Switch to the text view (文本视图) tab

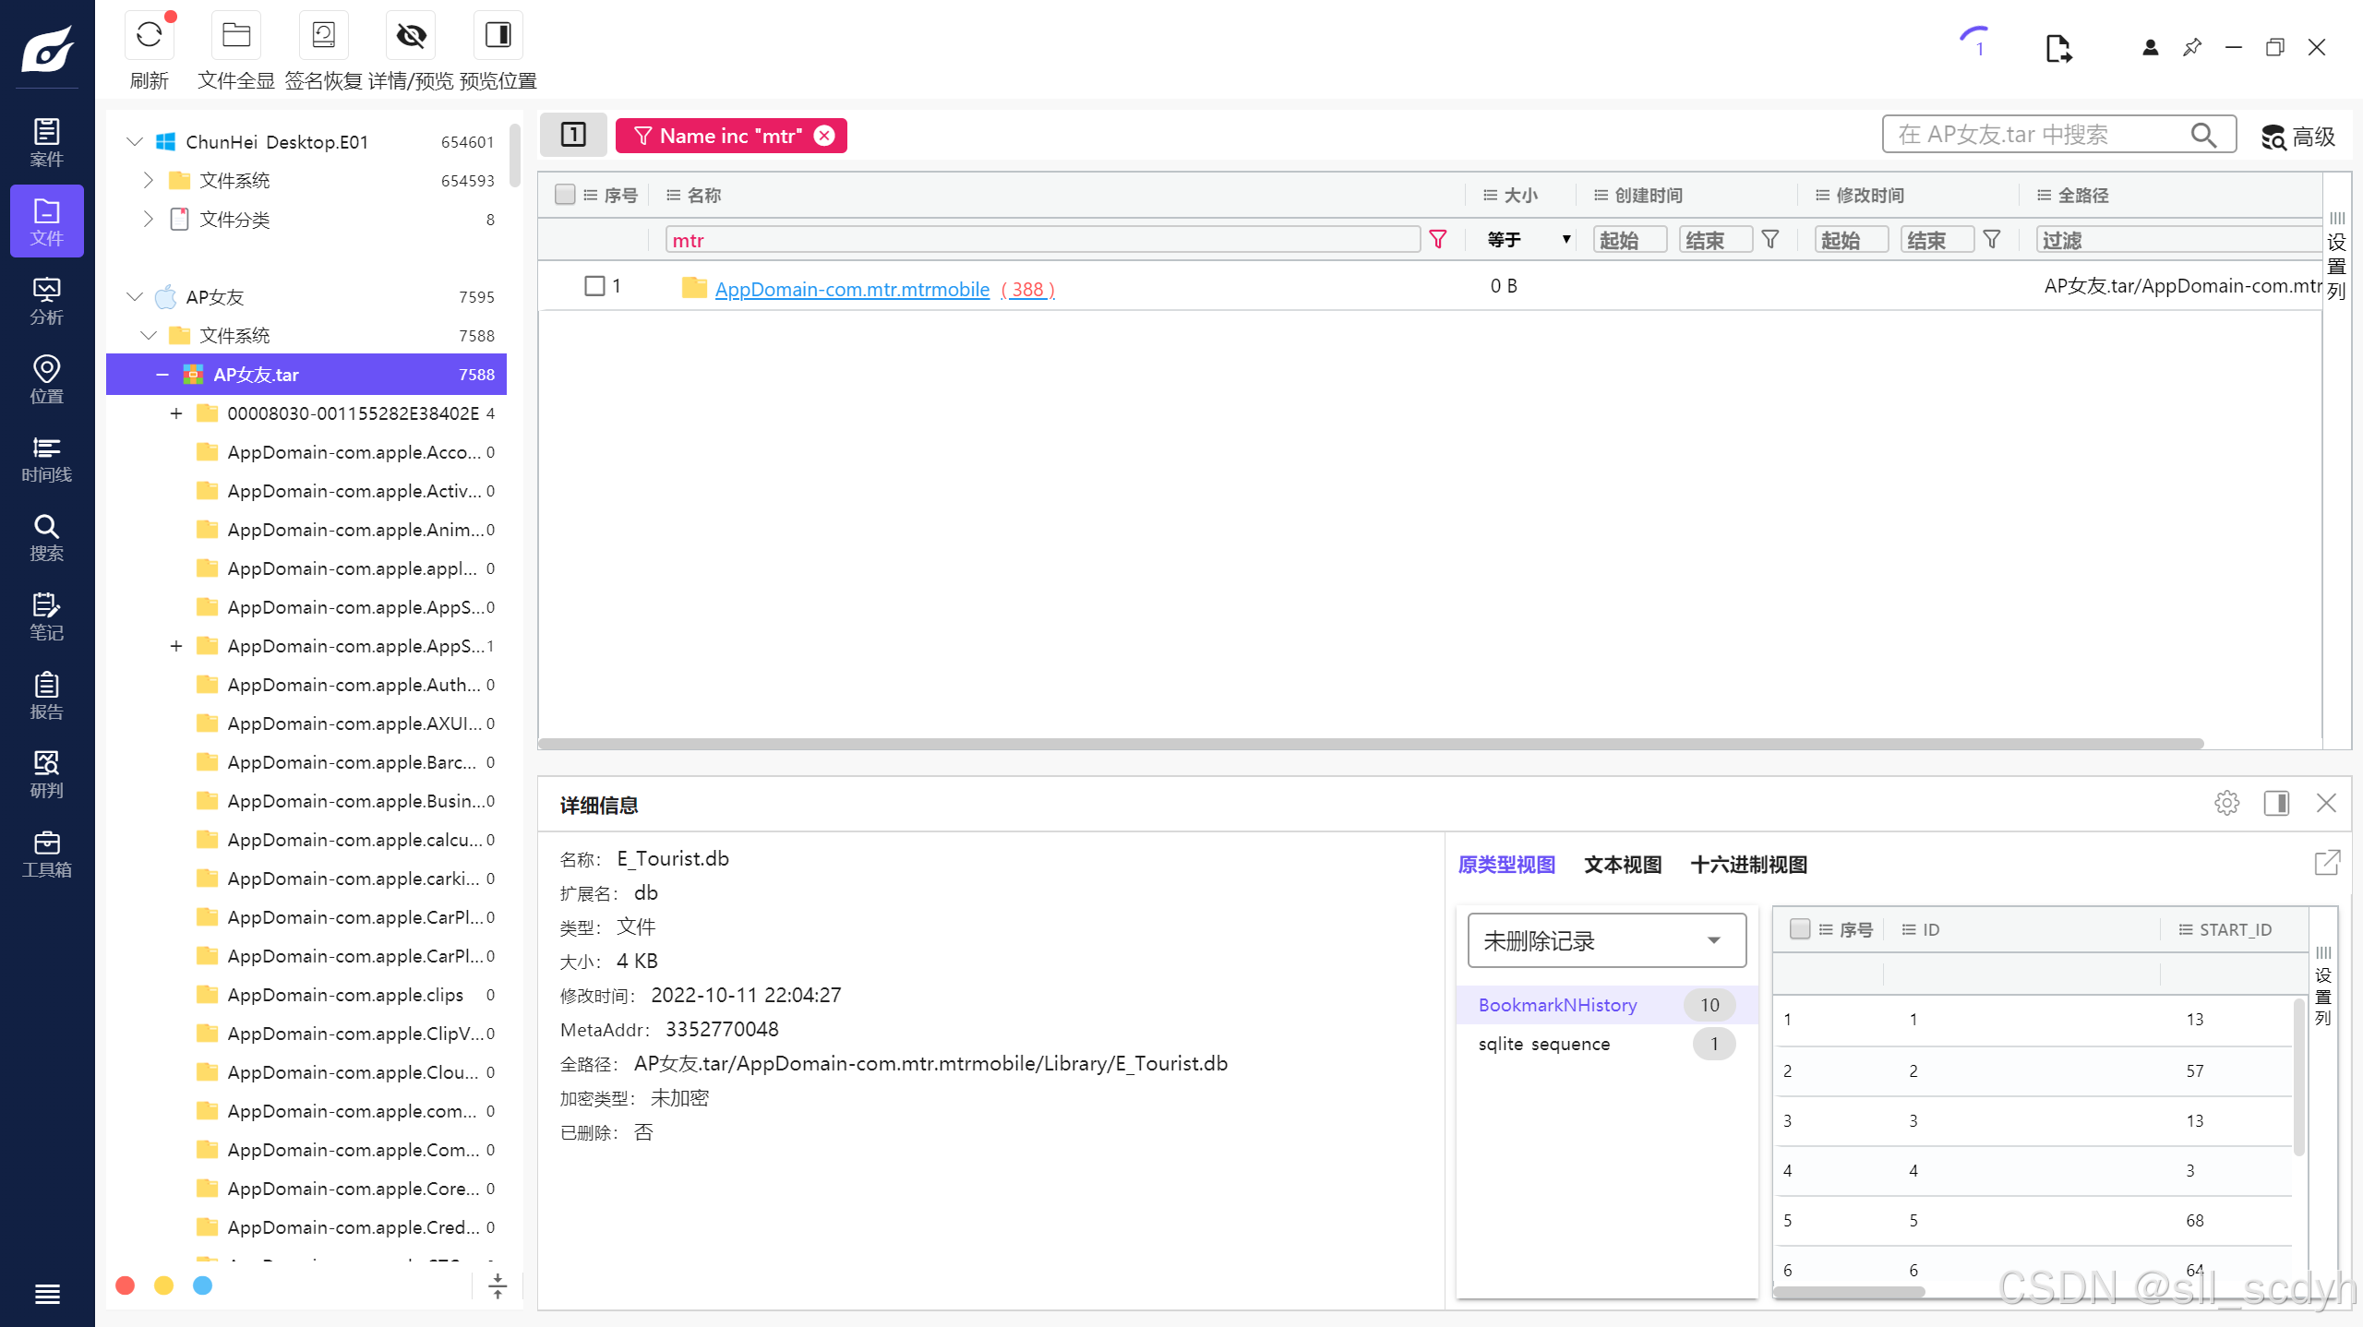pos(1623,865)
